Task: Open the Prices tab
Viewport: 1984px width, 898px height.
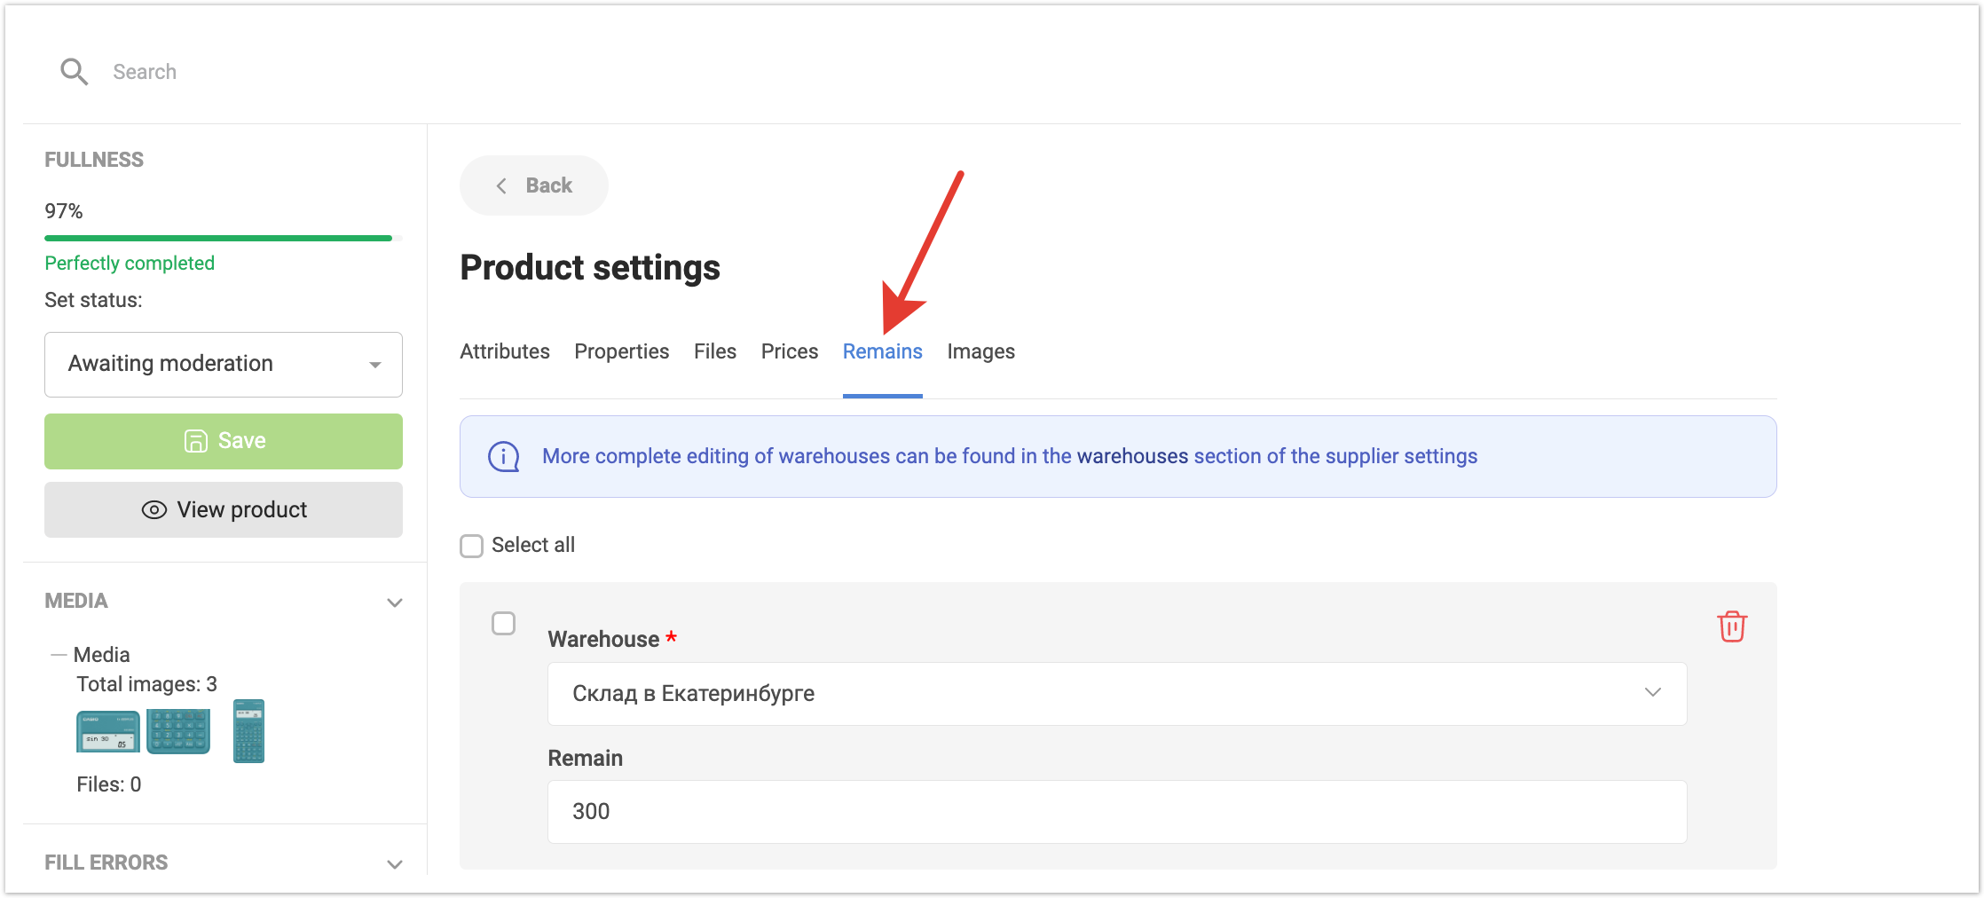Action: [789, 351]
